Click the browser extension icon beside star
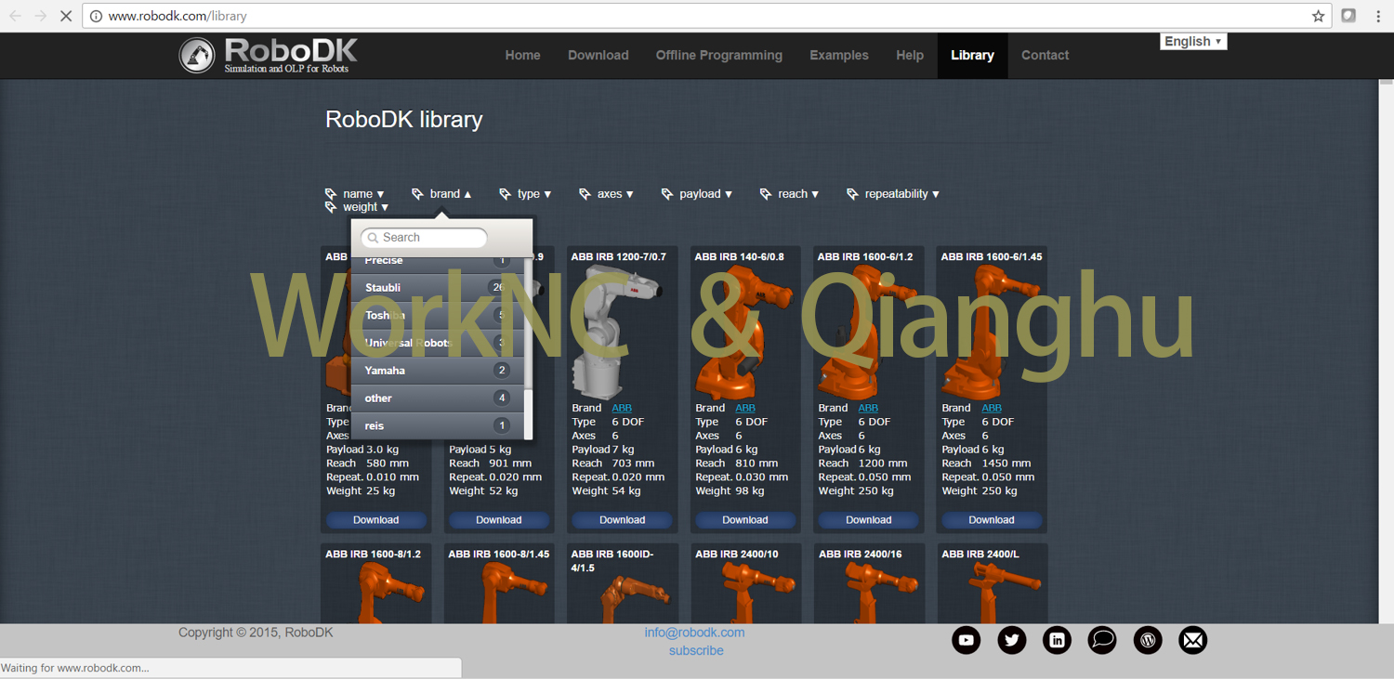Viewport: 1394px width, 679px height. coord(1348,16)
